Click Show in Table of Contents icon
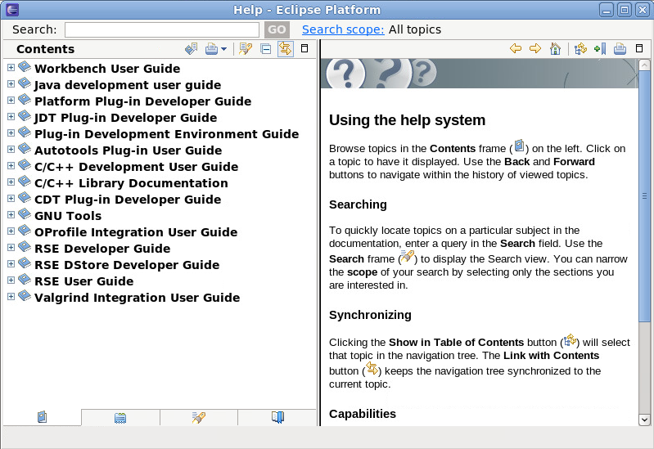Viewport: 654px width, 449px height. click(580, 49)
